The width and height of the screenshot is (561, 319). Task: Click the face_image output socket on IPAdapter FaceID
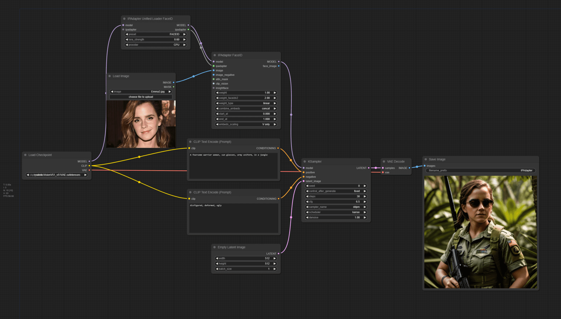279,66
